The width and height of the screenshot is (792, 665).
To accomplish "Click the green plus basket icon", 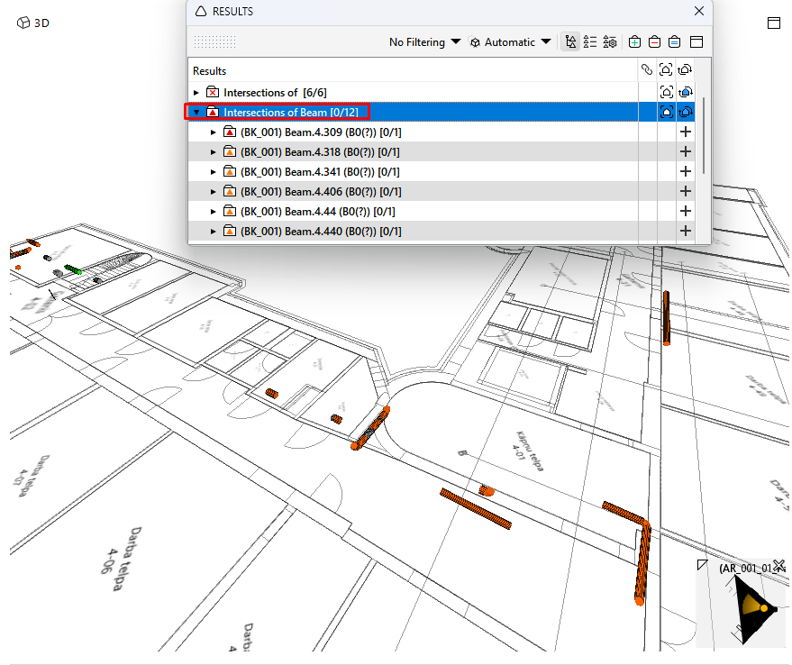I will click(x=634, y=42).
